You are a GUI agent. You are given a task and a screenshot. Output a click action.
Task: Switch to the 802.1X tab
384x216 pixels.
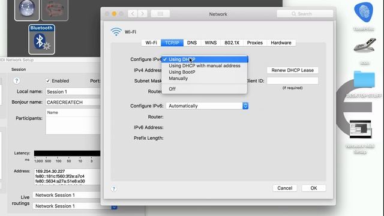pos(232,43)
